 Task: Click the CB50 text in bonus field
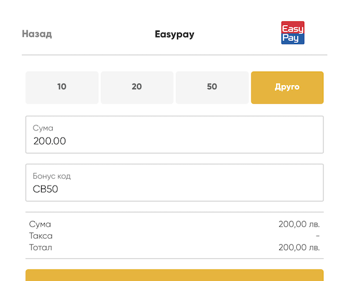[45, 189]
